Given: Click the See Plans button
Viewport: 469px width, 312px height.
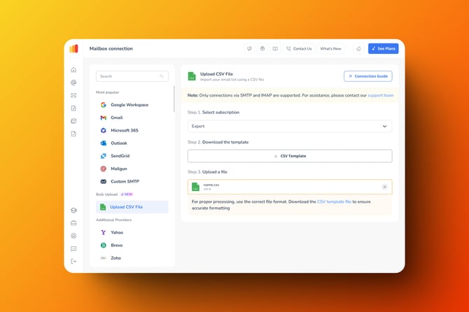Looking at the screenshot, I should tap(383, 49).
